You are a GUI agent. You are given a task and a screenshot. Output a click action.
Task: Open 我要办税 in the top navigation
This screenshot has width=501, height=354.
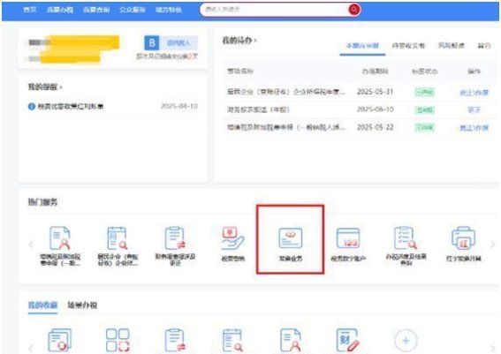(x=60, y=10)
